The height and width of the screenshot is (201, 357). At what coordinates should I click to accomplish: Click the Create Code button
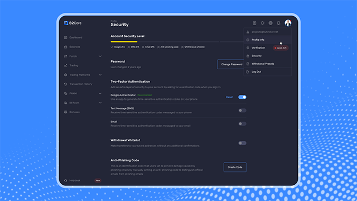tap(235, 167)
